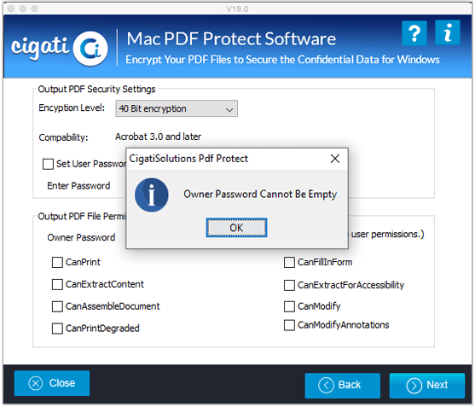Viewport: 475px width, 407px height.
Task: Select the 40 Bit encryption combo box
Action: [177, 109]
